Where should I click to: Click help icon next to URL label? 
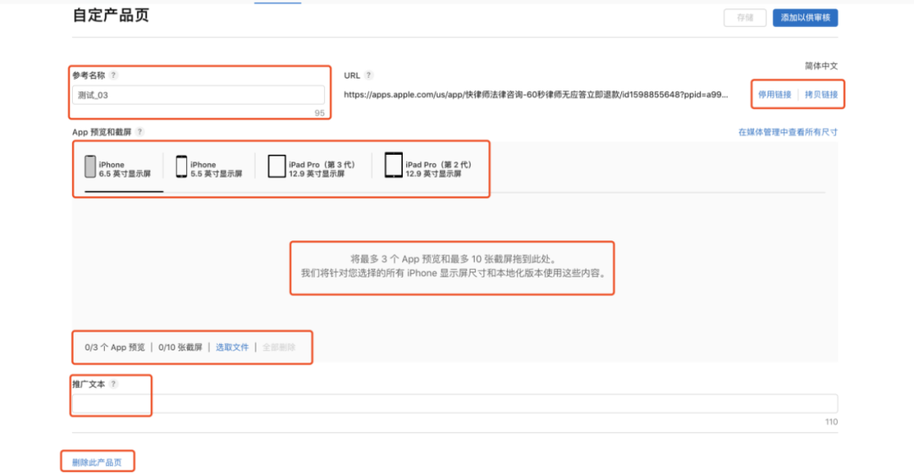coord(369,75)
